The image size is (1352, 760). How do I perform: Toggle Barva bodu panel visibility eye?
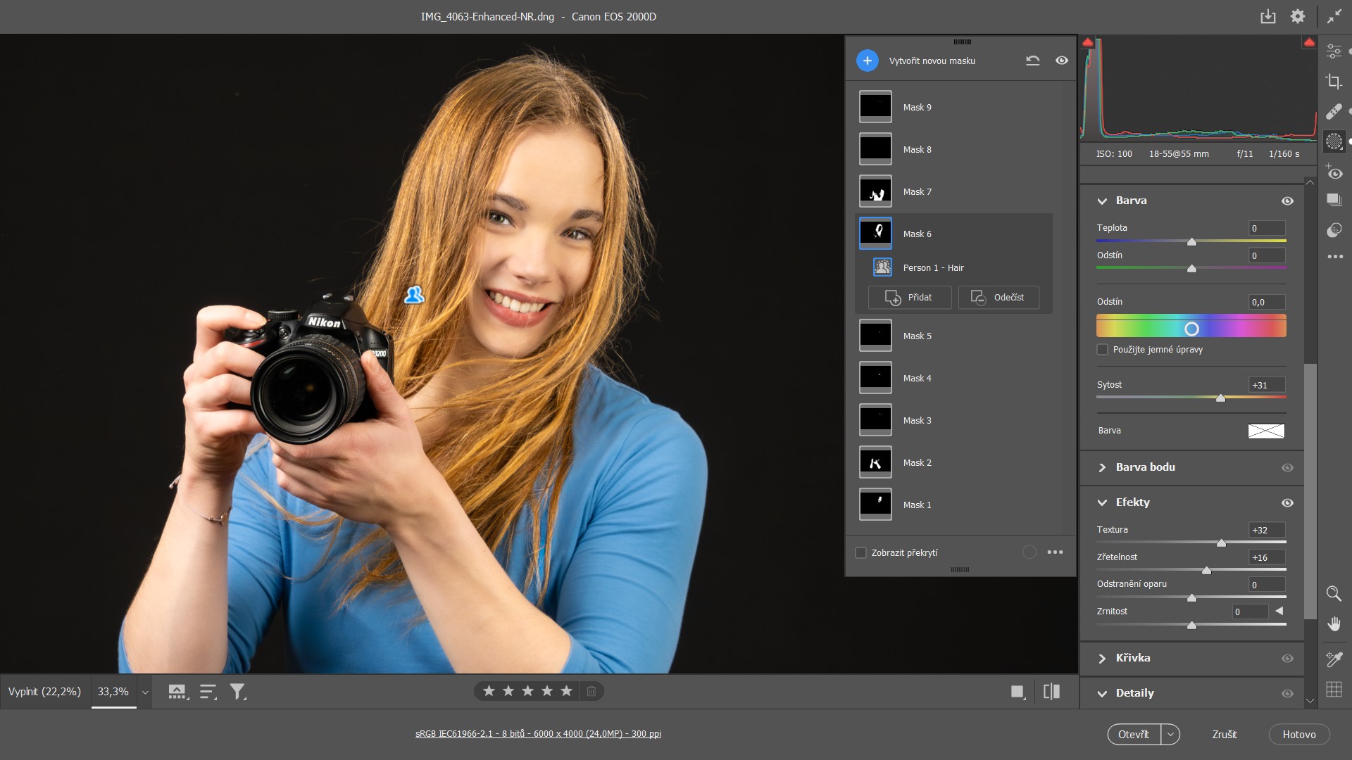1287,468
